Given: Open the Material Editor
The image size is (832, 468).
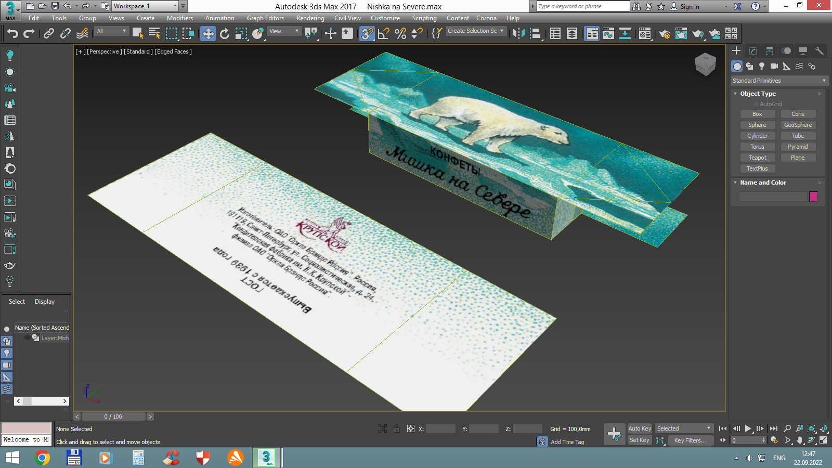Looking at the screenshot, I should coord(644,34).
